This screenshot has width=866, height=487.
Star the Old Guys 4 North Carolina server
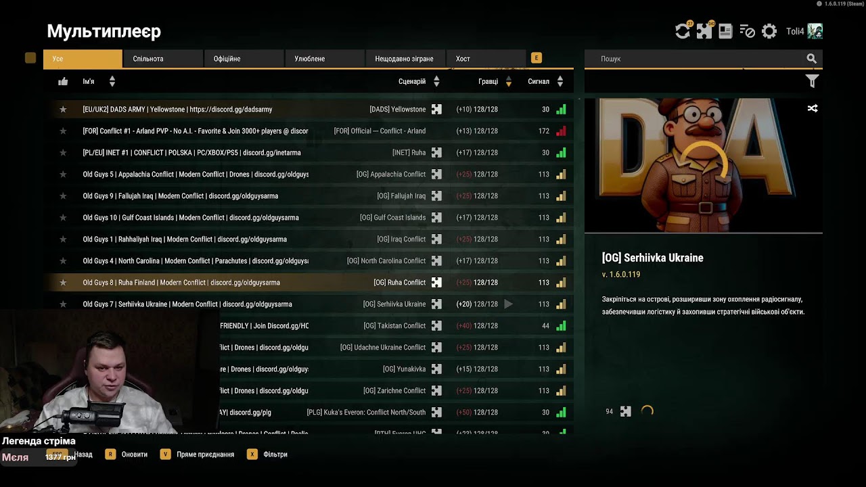coord(63,261)
